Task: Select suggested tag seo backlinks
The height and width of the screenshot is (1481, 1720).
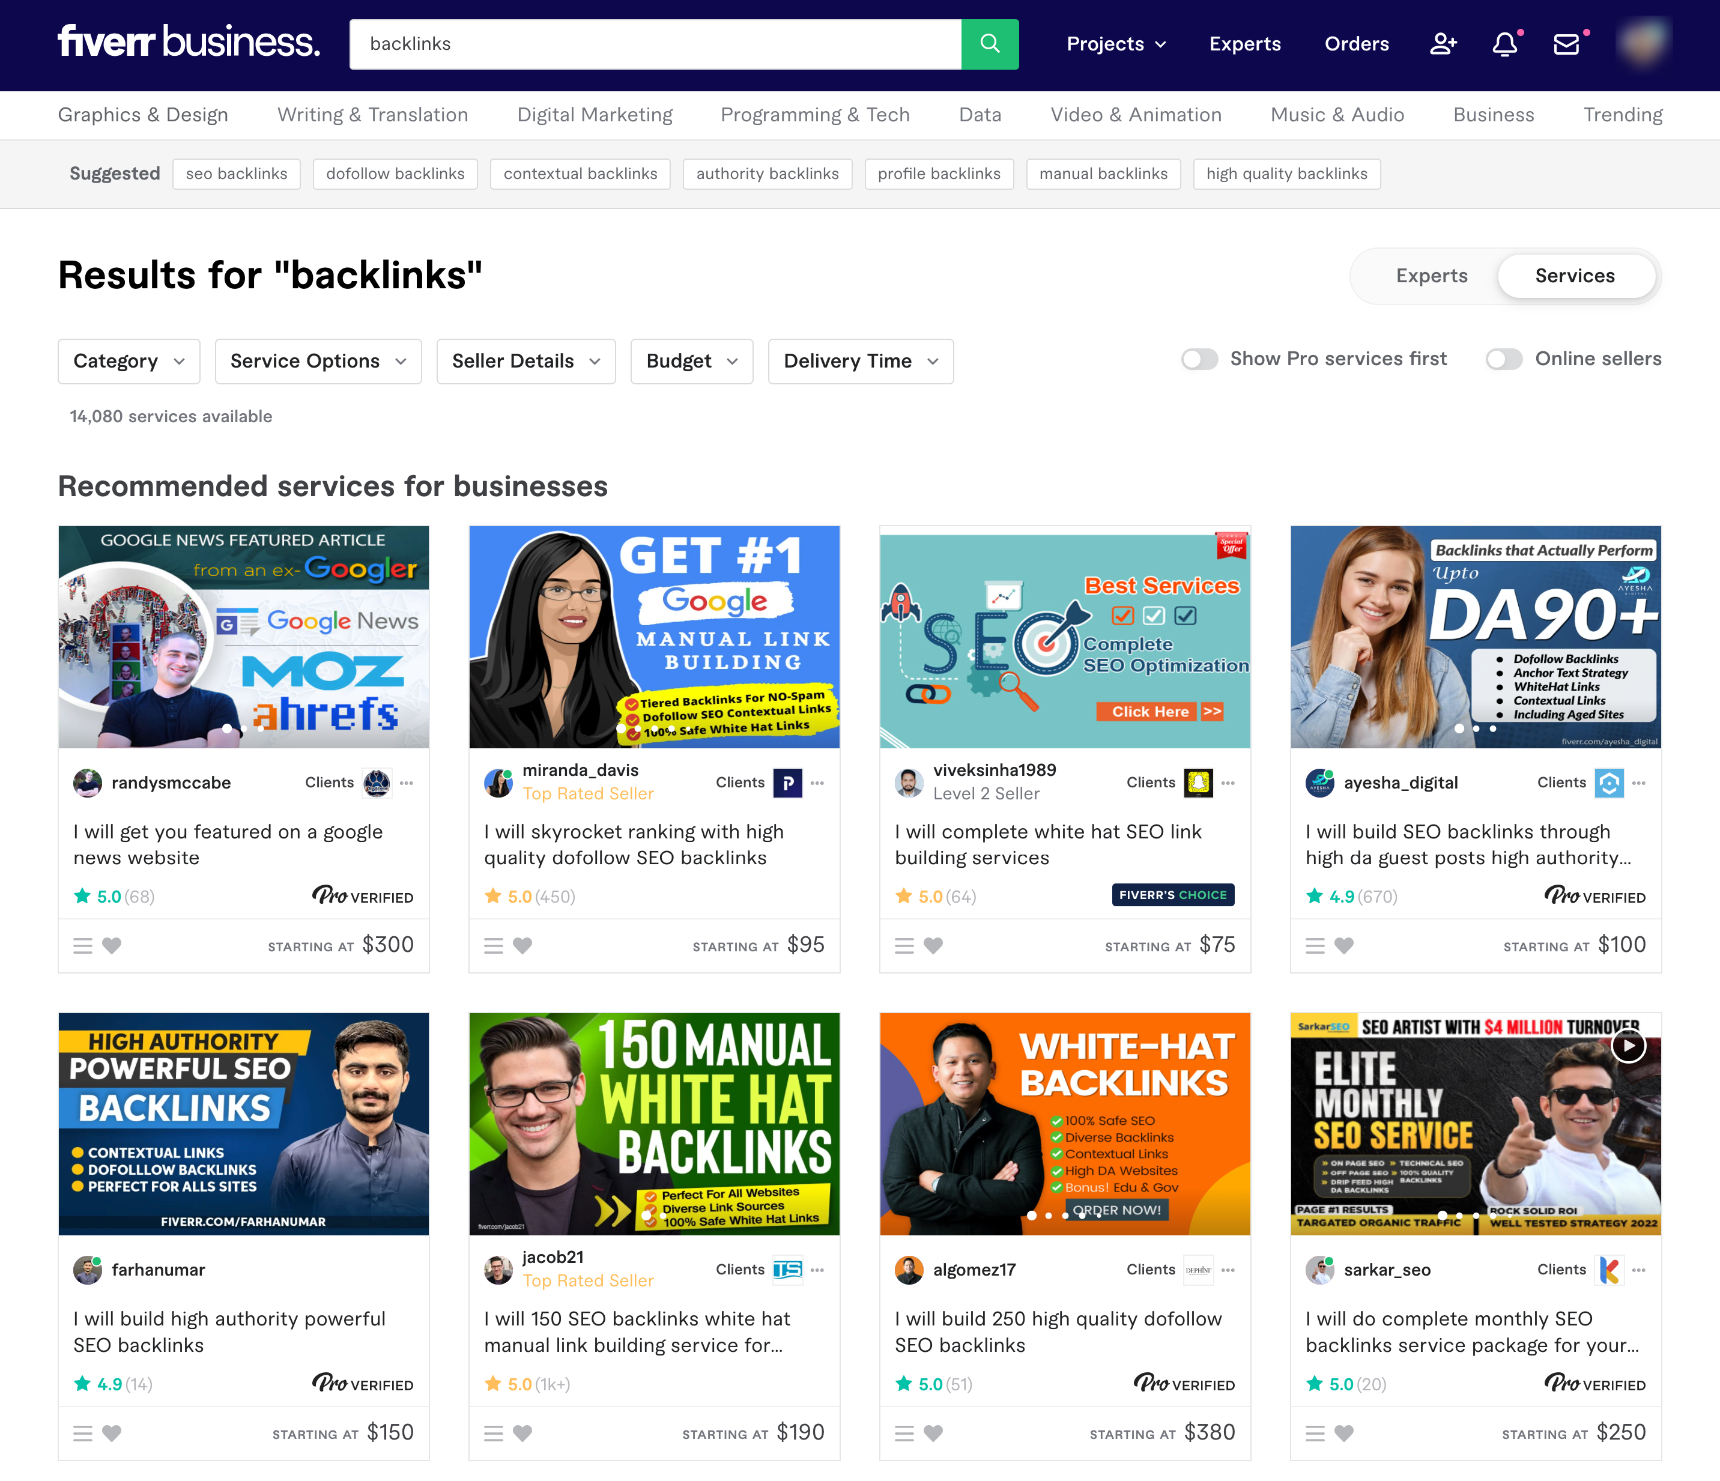Action: (x=237, y=174)
